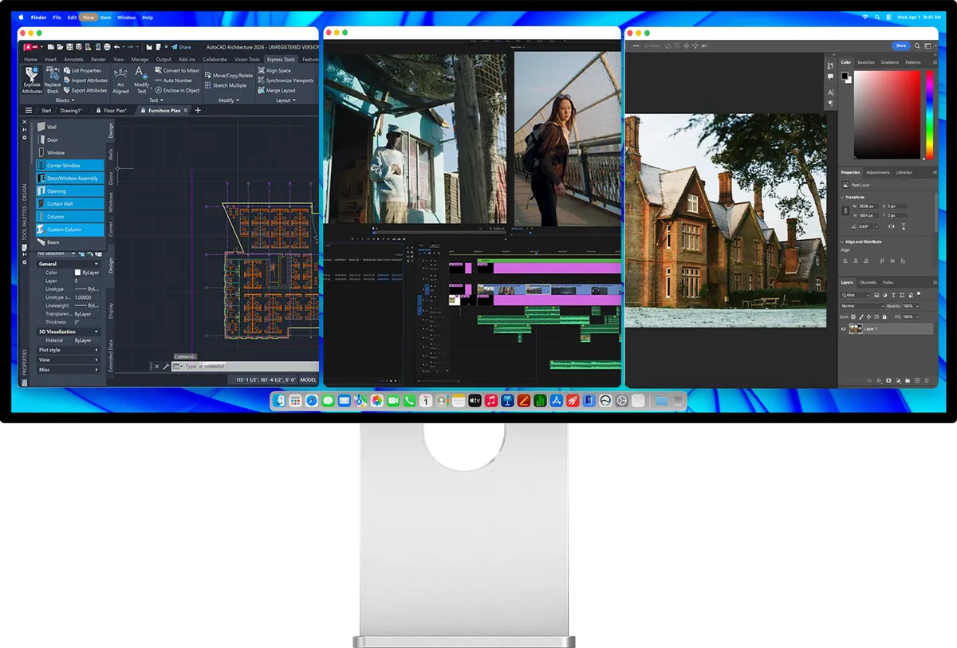The height and width of the screenshot is (648, 957).
Task: Pick a color in the color field
Action: coord(888,114)
